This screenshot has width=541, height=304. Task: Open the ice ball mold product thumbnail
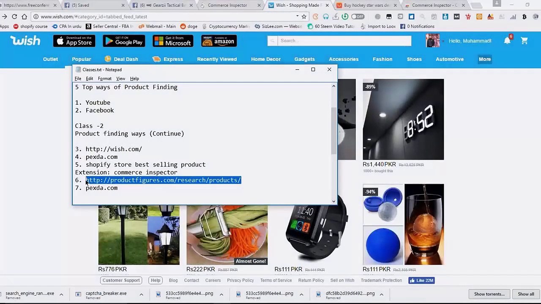[x=403, y=224]
